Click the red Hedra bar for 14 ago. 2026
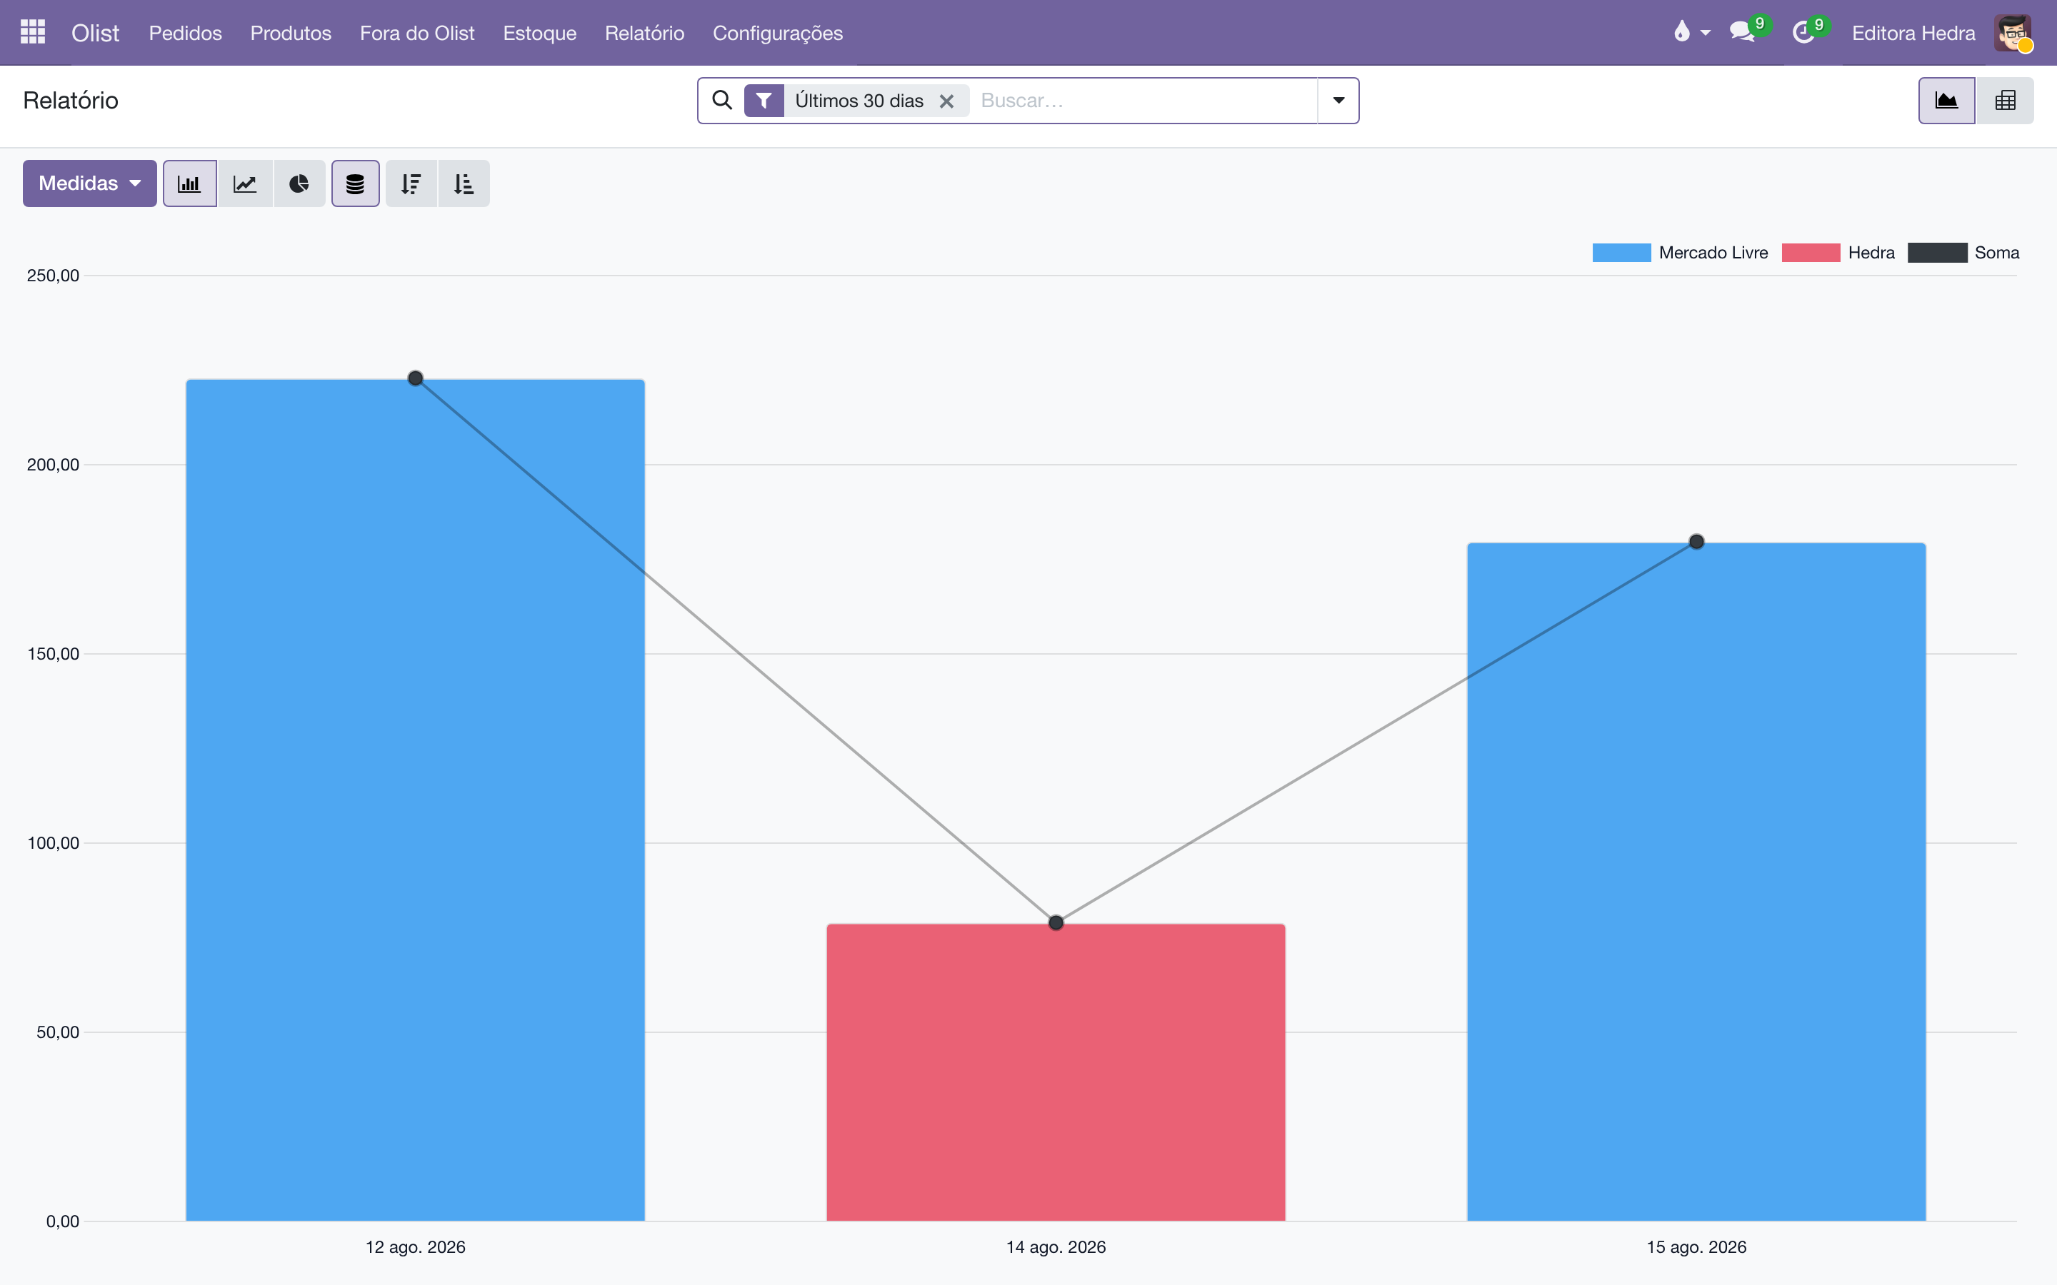Screen dimensions: 2057x1285 [1056, 1072]
